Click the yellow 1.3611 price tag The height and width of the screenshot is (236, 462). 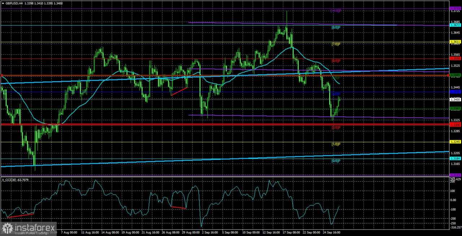click(455, 42)
